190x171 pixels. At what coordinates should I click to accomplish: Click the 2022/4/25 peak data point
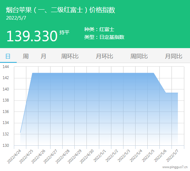[32, 73]
